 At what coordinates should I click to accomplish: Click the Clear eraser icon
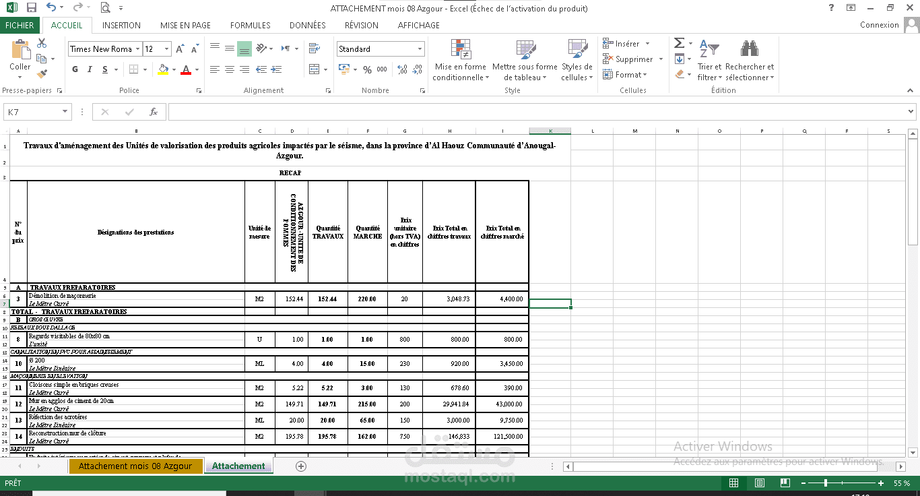[679, 74]
